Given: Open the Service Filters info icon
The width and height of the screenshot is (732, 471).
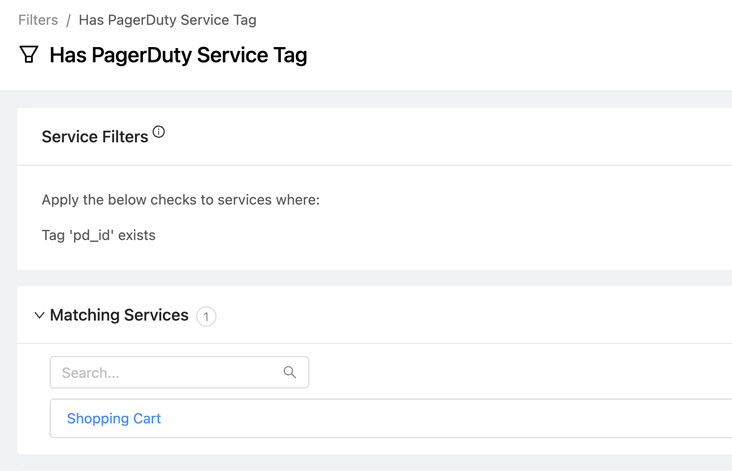Looking at the screenshot, I should coord(159,132).
